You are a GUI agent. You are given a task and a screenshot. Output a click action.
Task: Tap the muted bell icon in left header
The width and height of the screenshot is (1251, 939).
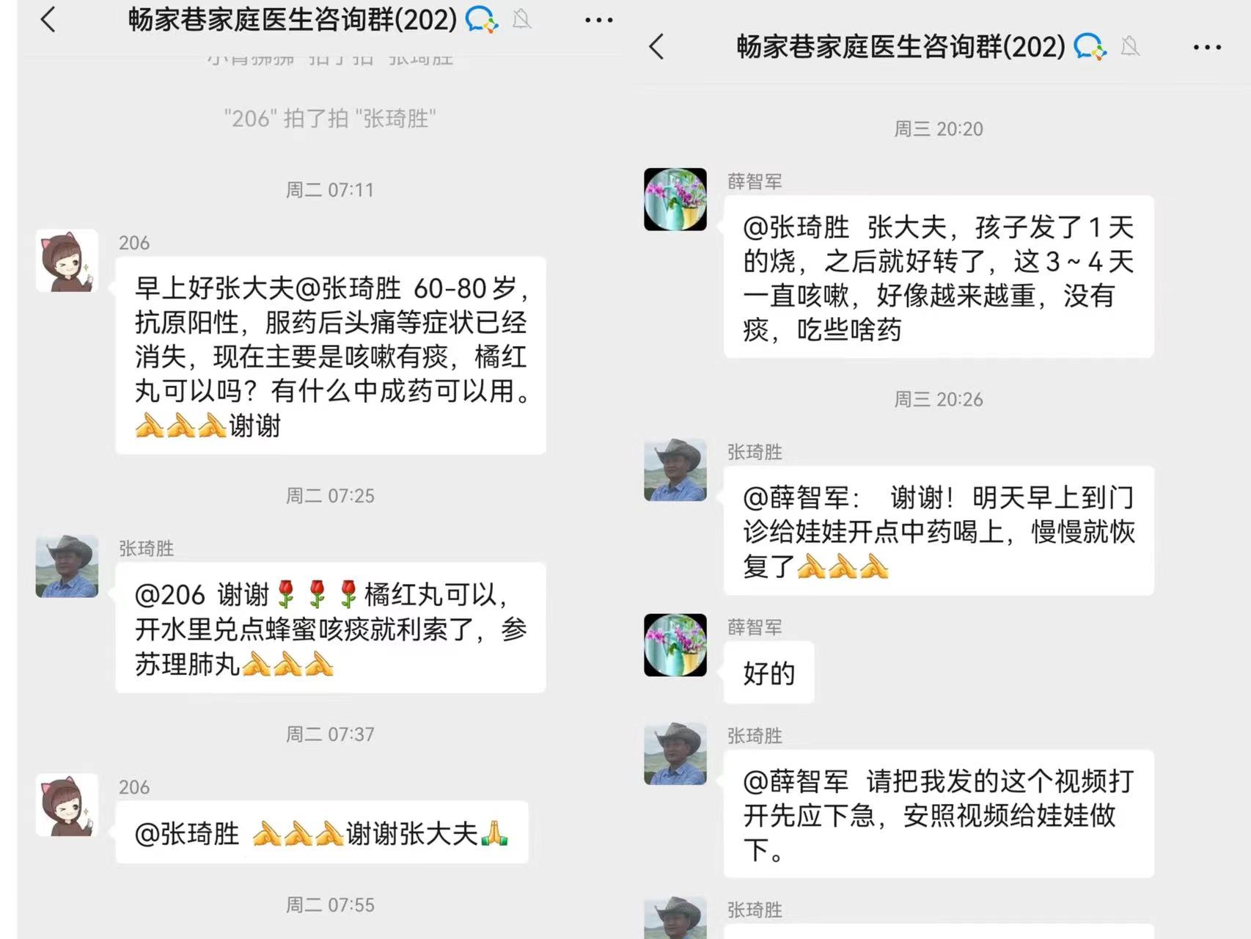click(521, 19)
